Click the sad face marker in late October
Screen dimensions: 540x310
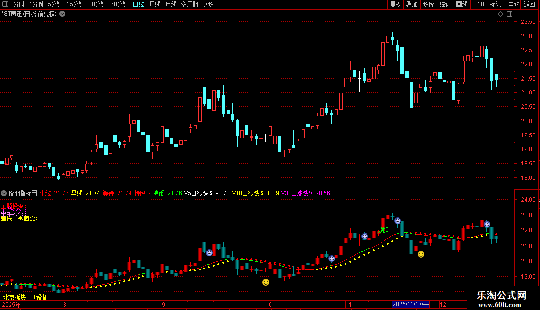click(332, 259)
